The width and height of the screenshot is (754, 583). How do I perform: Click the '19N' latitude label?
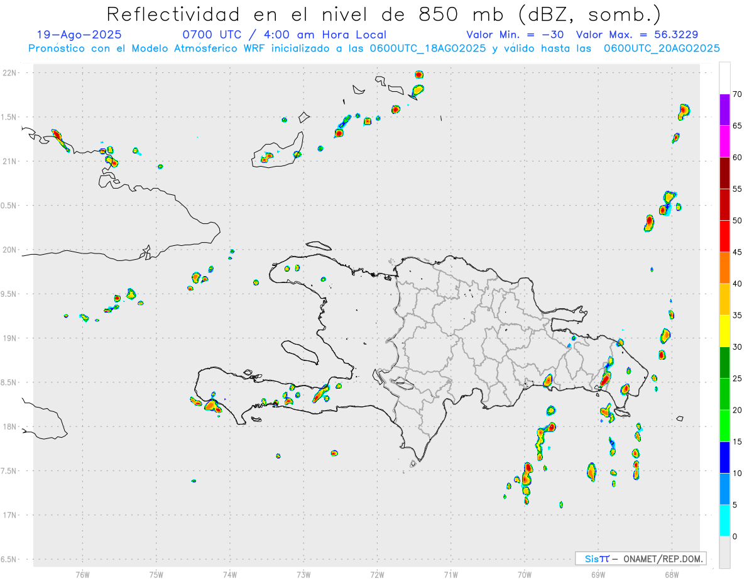(x=9, y=338)
